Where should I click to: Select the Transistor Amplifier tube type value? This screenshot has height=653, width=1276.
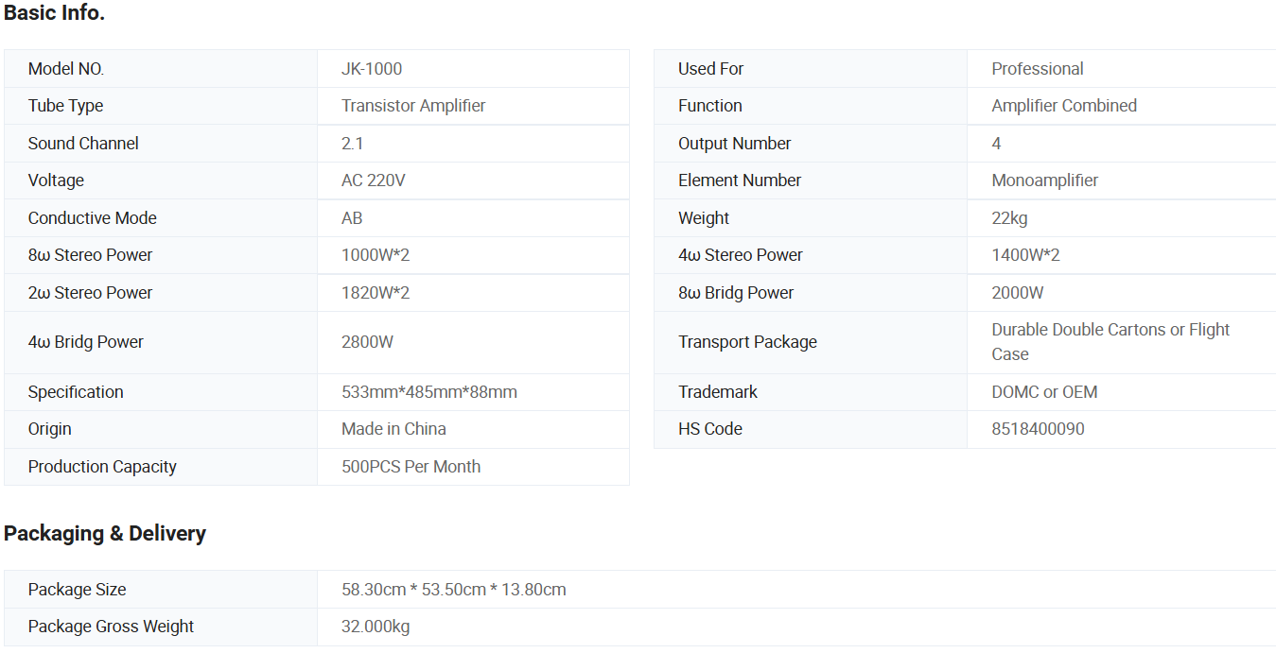[413, 106]
